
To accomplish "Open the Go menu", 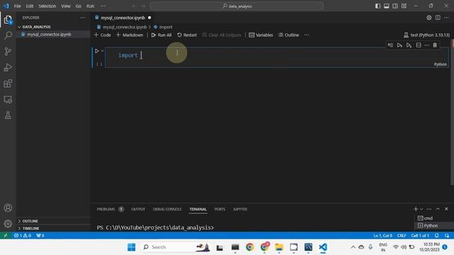I will [79, 6].
